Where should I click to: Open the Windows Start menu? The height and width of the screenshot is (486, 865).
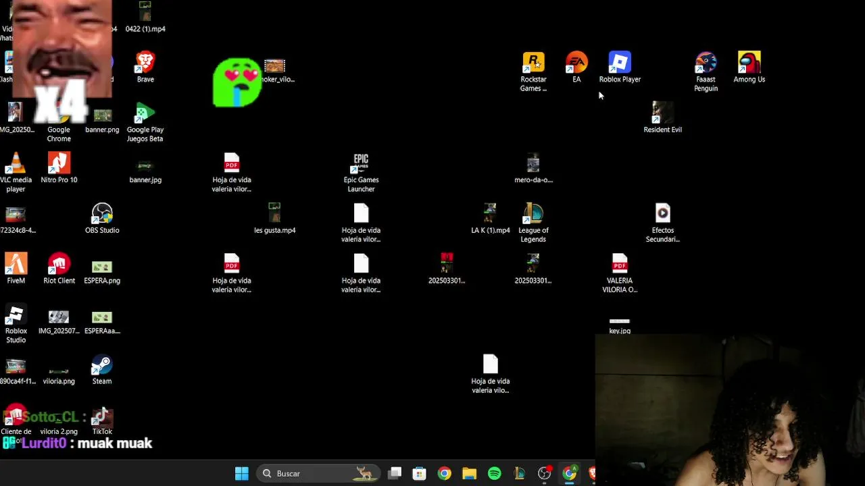tap(241, 474)
